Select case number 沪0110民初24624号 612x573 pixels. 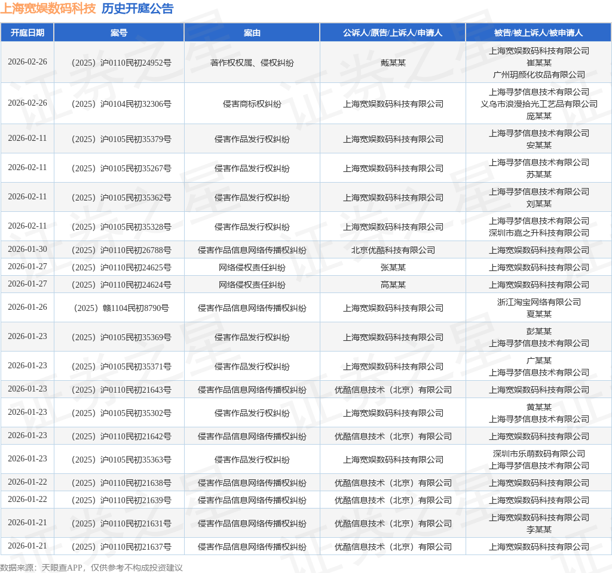pyautogui.click(x=136, y=285)
